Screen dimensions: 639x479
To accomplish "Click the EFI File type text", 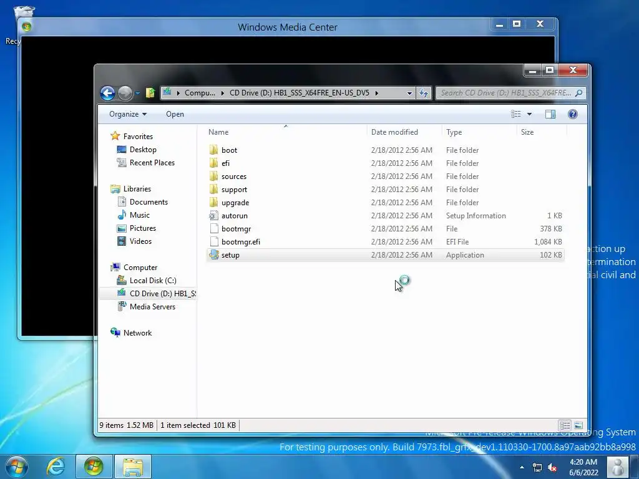I will pos(457,241).
